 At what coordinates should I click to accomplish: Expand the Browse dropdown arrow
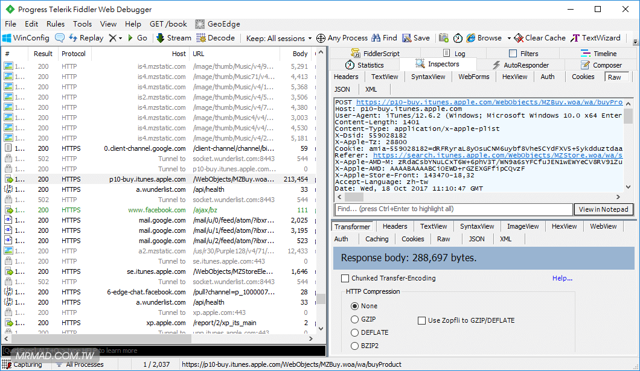(x=509, y=38)
